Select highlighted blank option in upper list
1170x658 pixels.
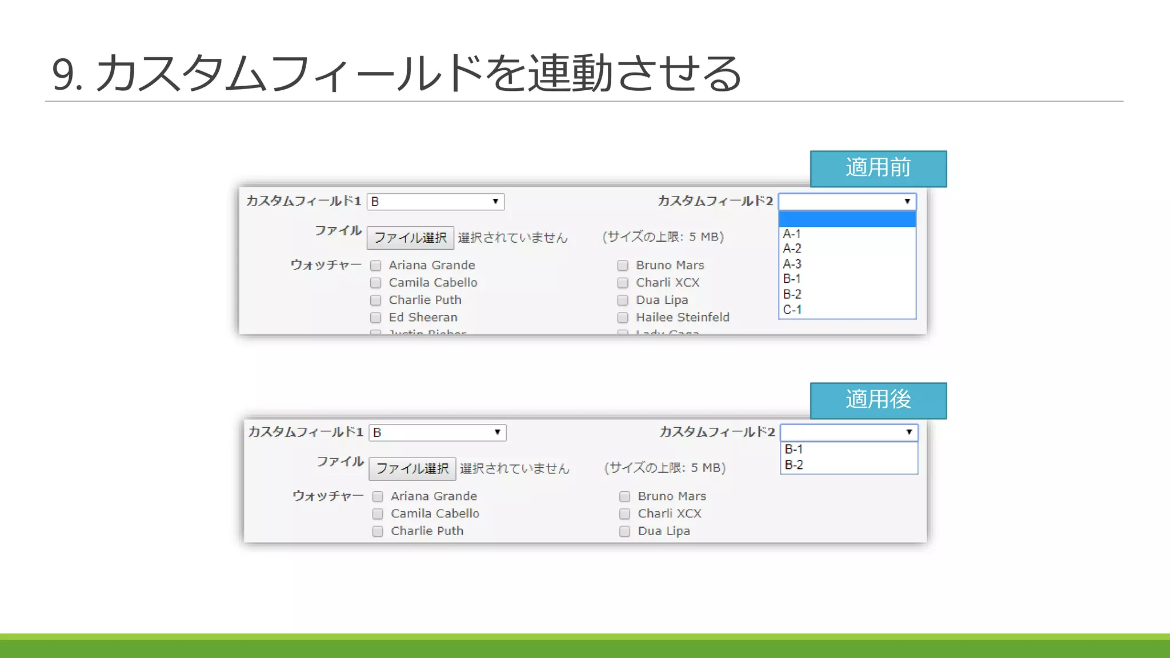(847, 219)
